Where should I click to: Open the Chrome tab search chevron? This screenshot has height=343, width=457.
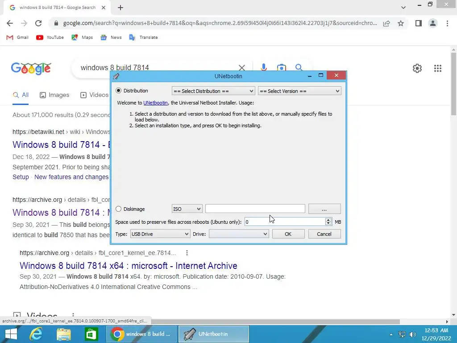403,8
